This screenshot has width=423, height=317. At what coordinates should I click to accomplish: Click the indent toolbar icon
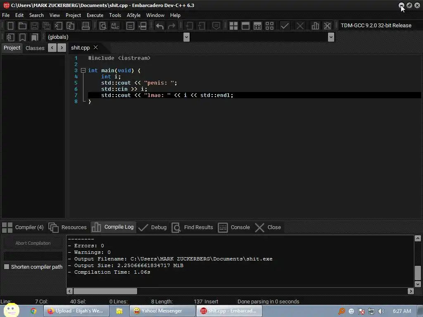pyautogui.click(x=189, y=26)
